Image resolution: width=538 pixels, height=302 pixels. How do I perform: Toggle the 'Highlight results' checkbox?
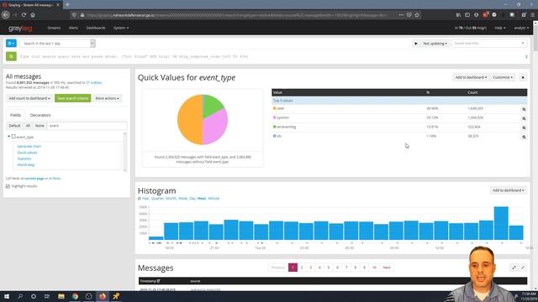8,186
